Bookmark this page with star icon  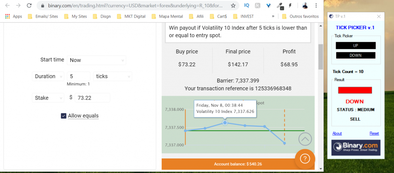(x=233, y=5)
